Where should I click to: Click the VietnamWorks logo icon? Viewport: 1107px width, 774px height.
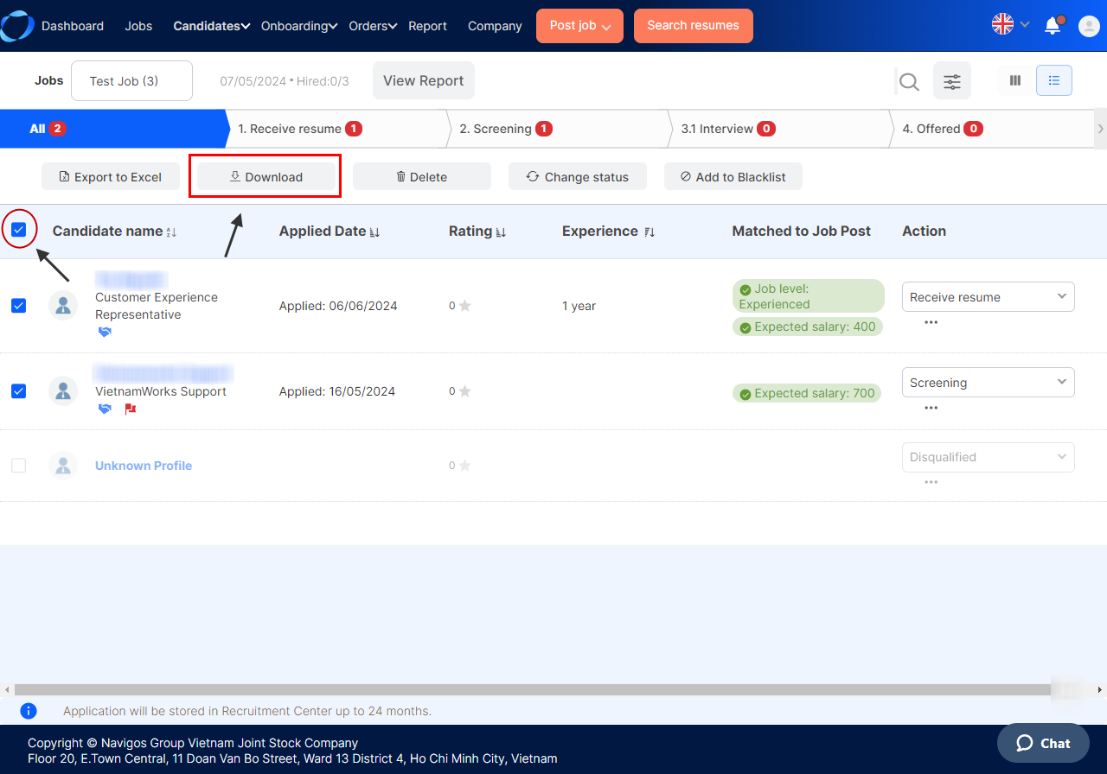click(16, 26)
